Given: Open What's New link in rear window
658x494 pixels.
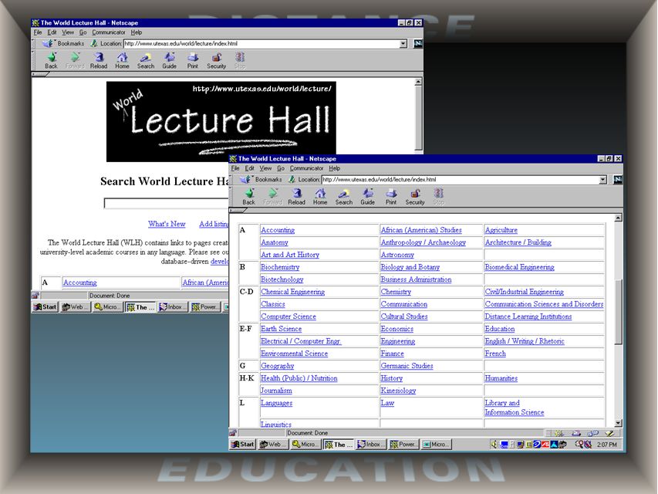Looking at the screenshot, I should (x=167, y=224).
